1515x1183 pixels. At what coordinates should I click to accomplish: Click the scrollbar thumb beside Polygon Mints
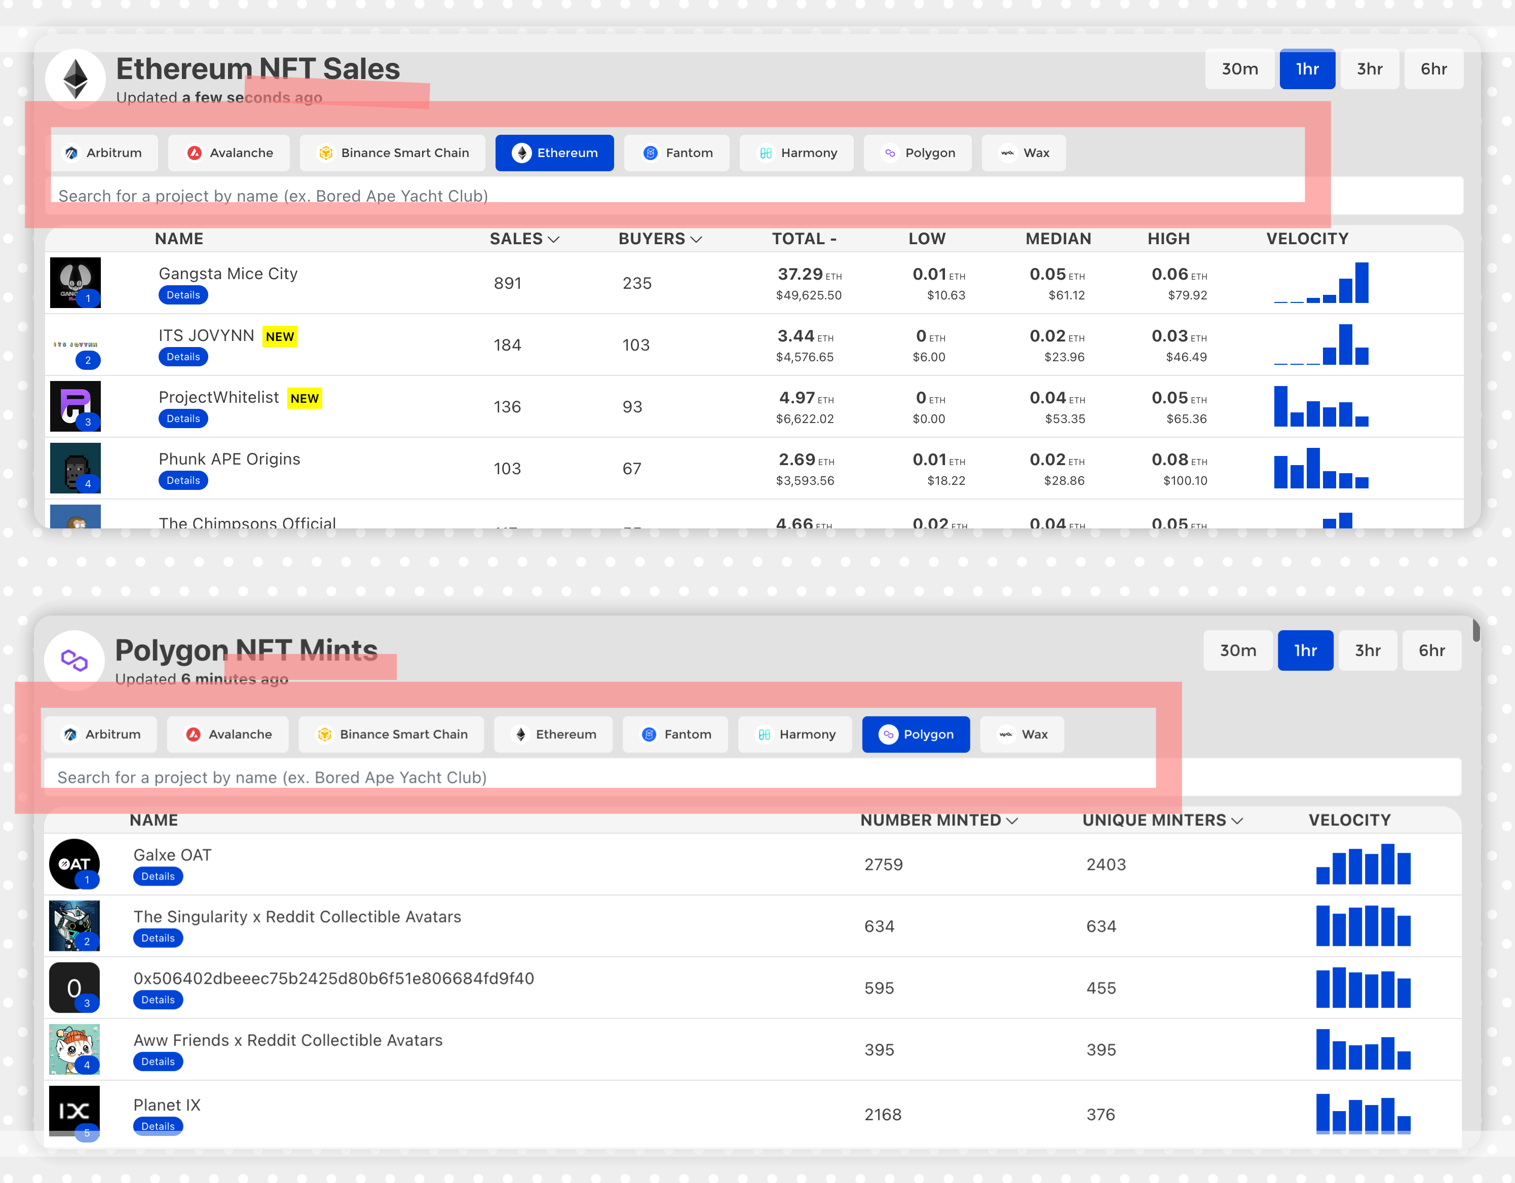[1476, 630]
